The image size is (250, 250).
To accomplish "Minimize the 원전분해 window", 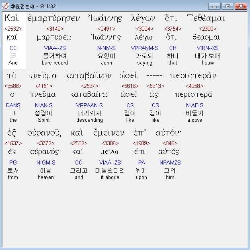I will click(x=214, y=6).
